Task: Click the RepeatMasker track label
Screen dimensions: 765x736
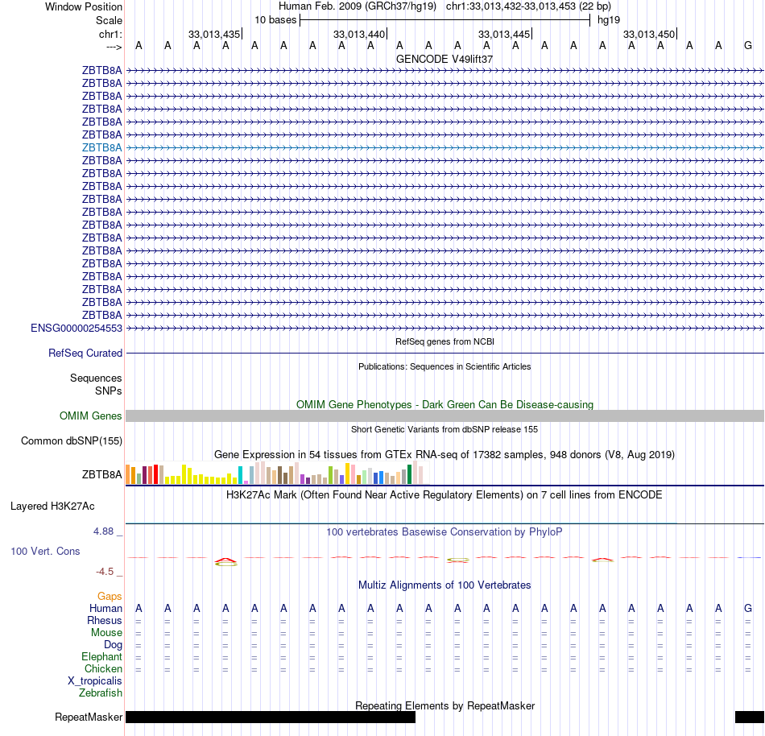Action: (89, 717)
